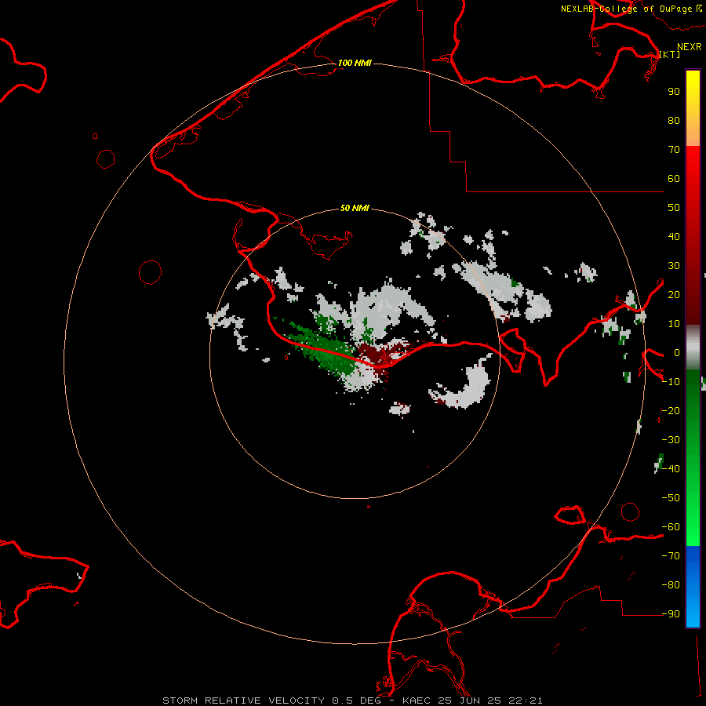Screen dimensions: 706x706
Task: Click the positive 10 scale value
Action: click(674, 324)
